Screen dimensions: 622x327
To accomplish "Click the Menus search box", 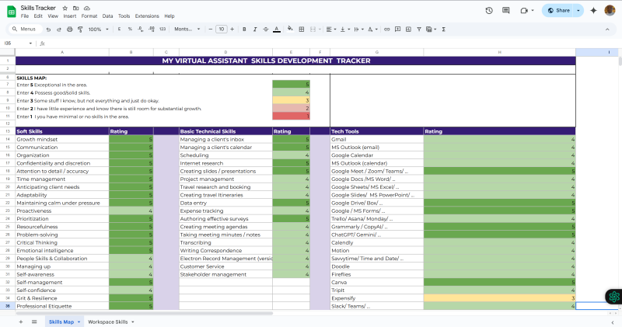I will coord(25,30).
